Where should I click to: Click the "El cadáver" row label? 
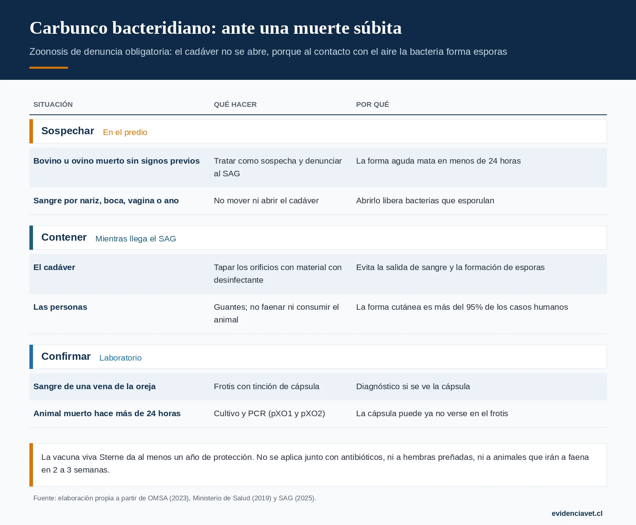click(54, 267)
